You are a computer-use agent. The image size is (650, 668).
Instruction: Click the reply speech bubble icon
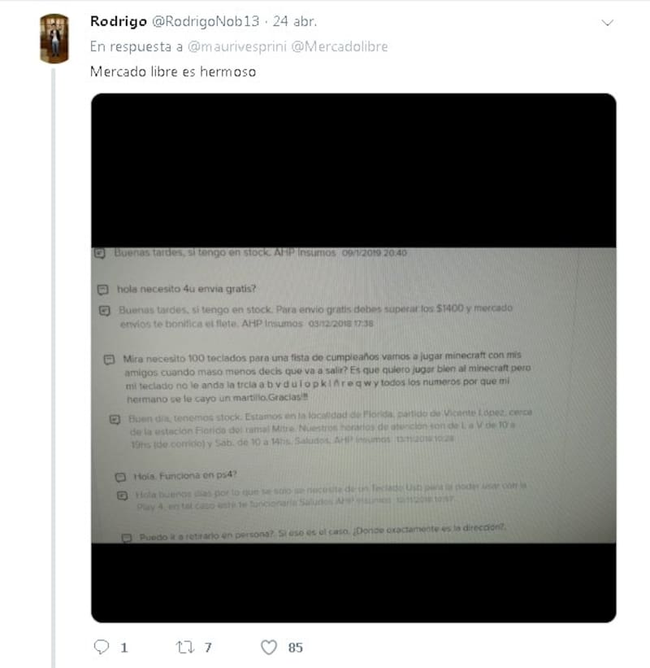coord(102,647)
